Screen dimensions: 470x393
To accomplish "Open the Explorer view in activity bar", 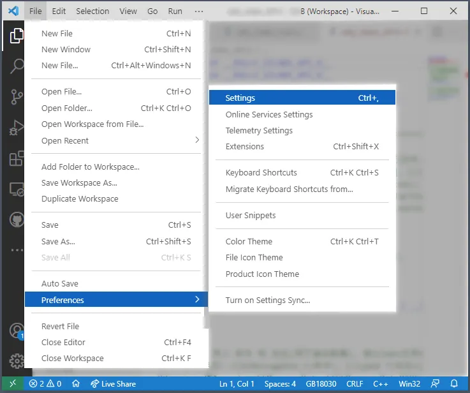I will pos(17,36).
